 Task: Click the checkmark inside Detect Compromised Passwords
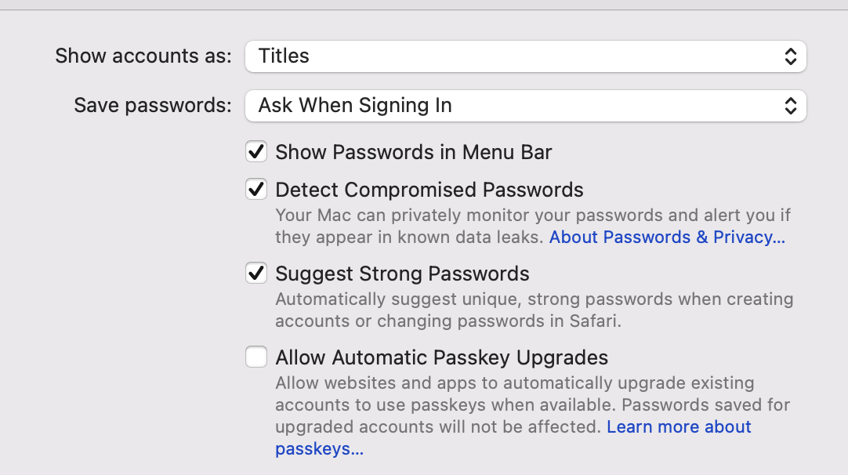click(255, 189)
